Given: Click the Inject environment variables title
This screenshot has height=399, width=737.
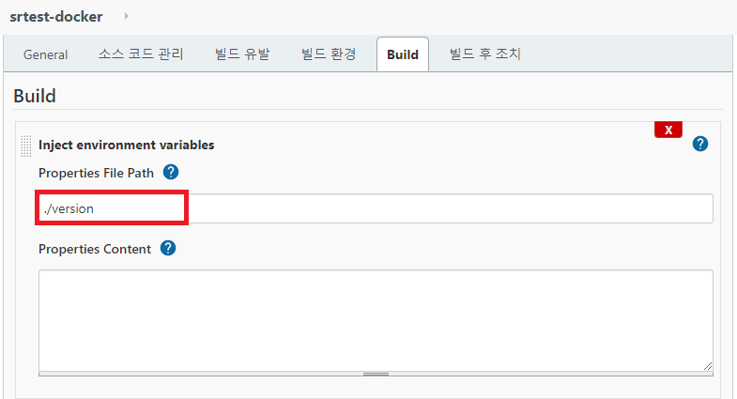Looking at the screenshot, I should coord(126,145).
